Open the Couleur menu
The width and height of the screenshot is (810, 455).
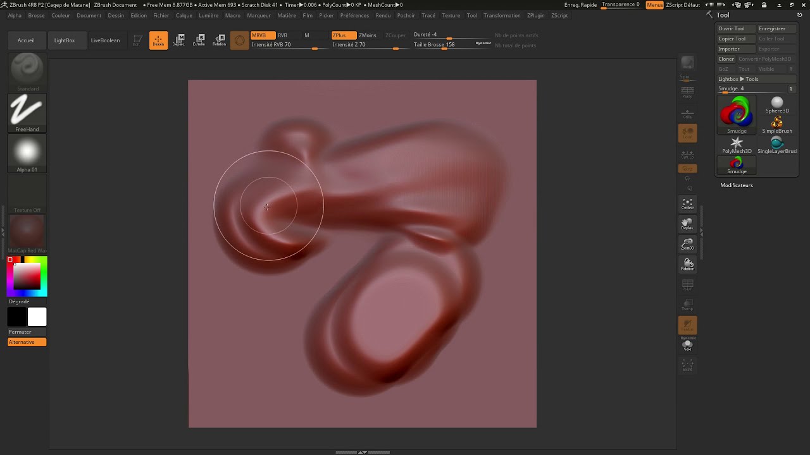pos(61,15)
